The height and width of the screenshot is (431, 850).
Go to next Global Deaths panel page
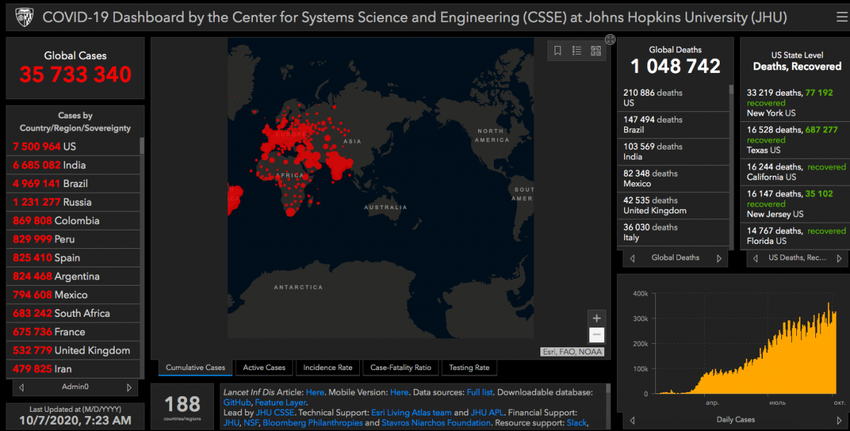[x=719, y=258]
